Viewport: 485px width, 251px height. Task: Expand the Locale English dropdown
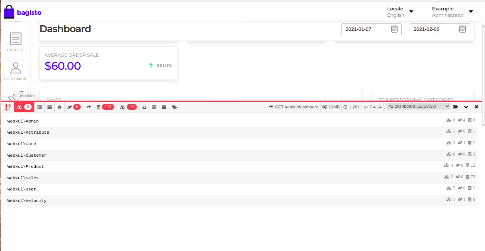tap(400, 12)
